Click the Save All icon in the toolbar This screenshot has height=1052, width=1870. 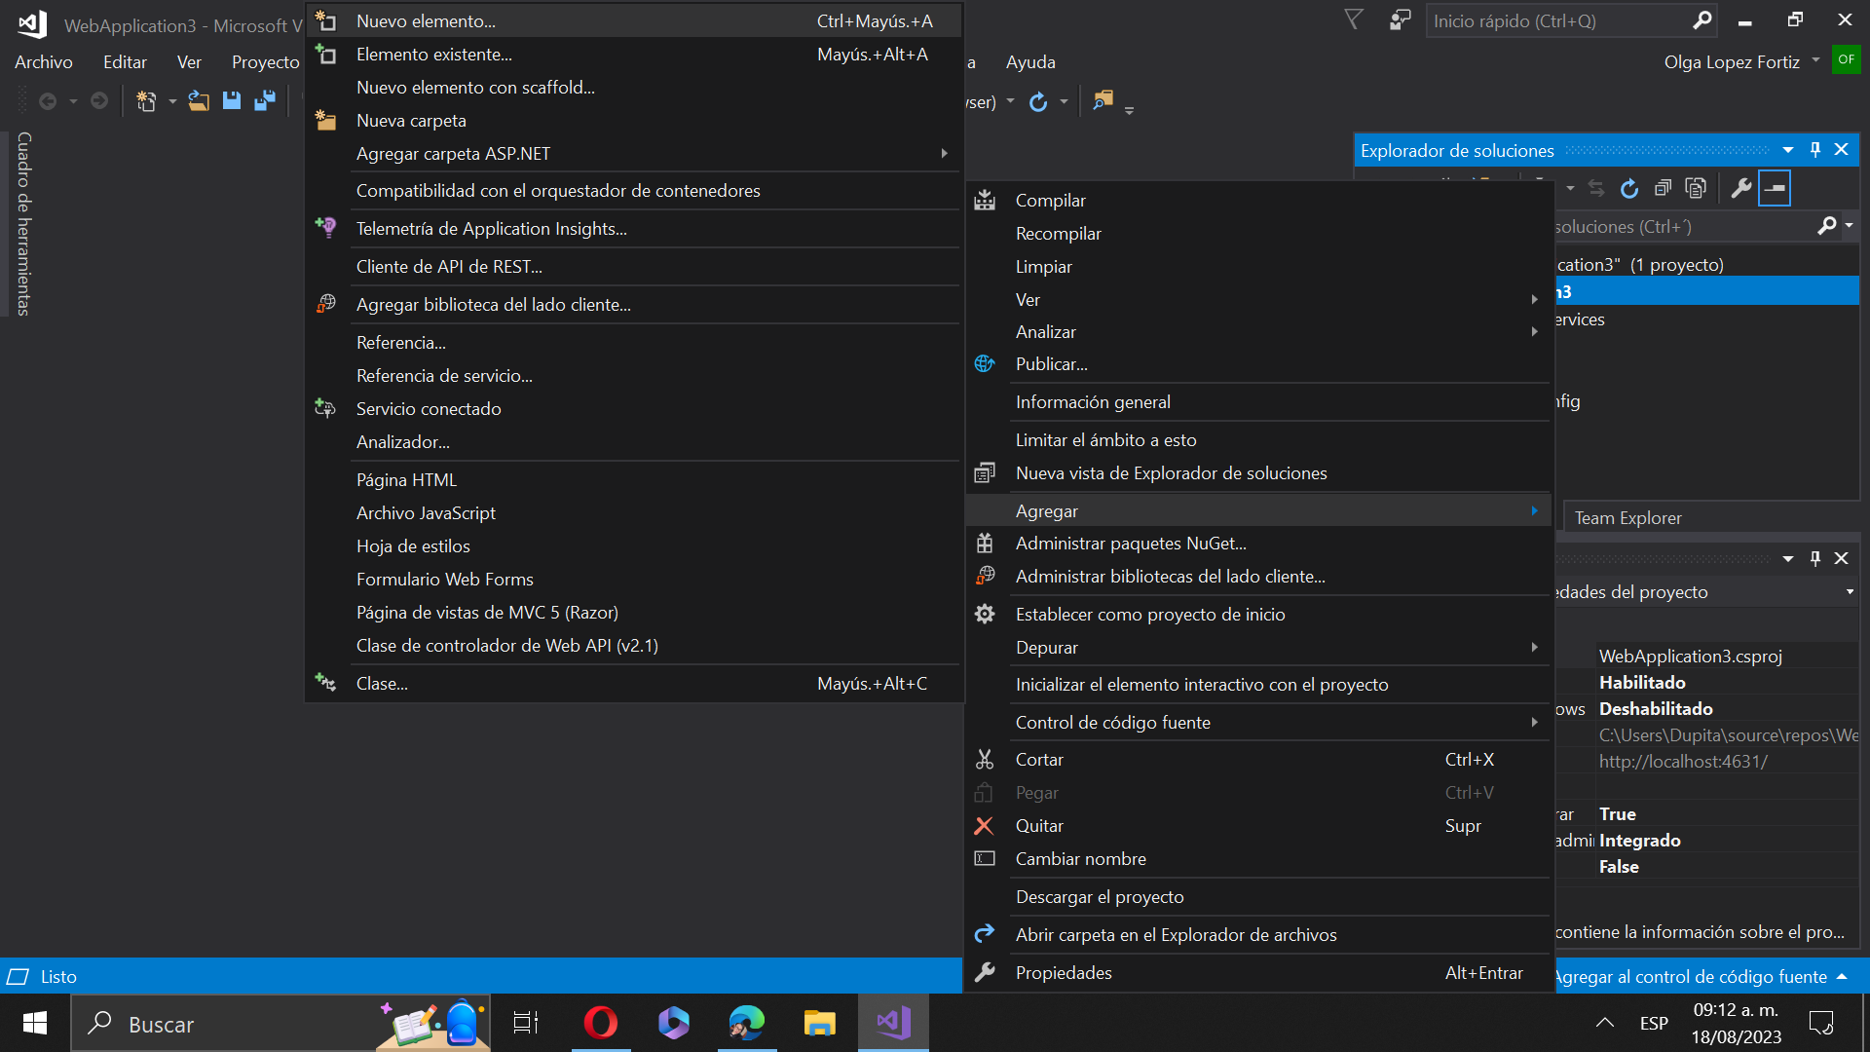265,100
